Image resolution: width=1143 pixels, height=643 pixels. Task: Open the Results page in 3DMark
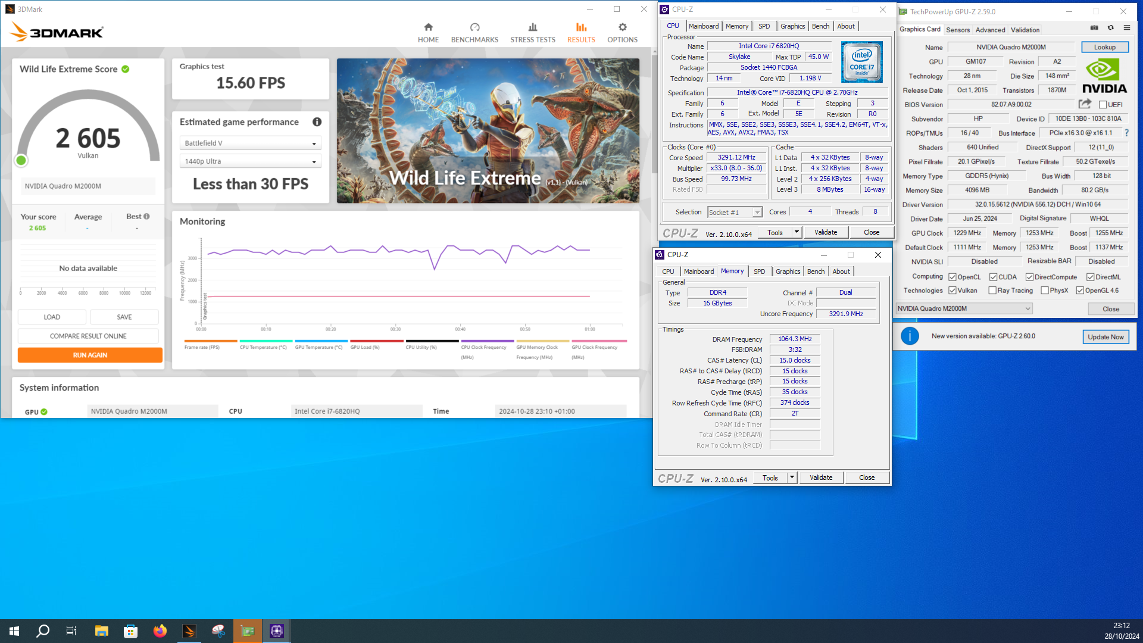(581, 33)
